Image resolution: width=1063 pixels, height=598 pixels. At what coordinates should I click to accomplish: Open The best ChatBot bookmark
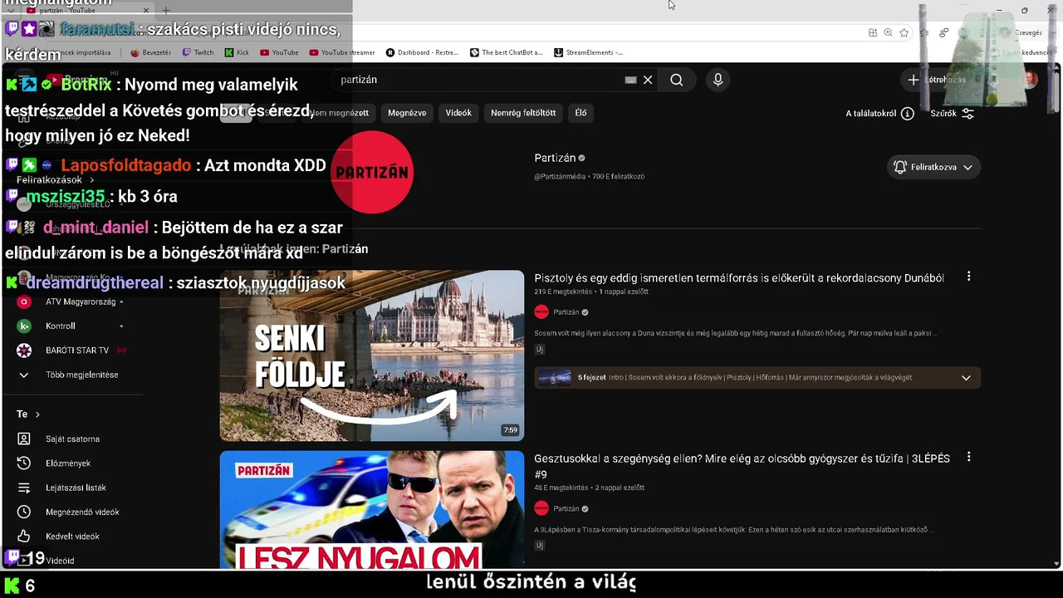pos(507,52)
